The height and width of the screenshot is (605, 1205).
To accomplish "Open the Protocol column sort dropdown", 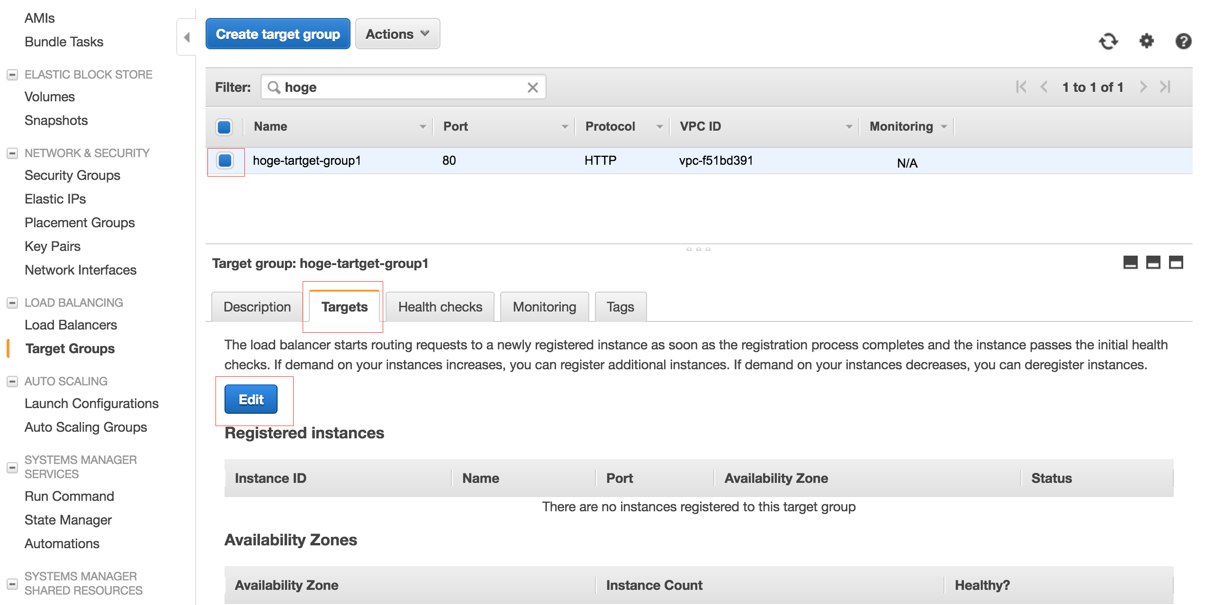I will pos(659,127).
